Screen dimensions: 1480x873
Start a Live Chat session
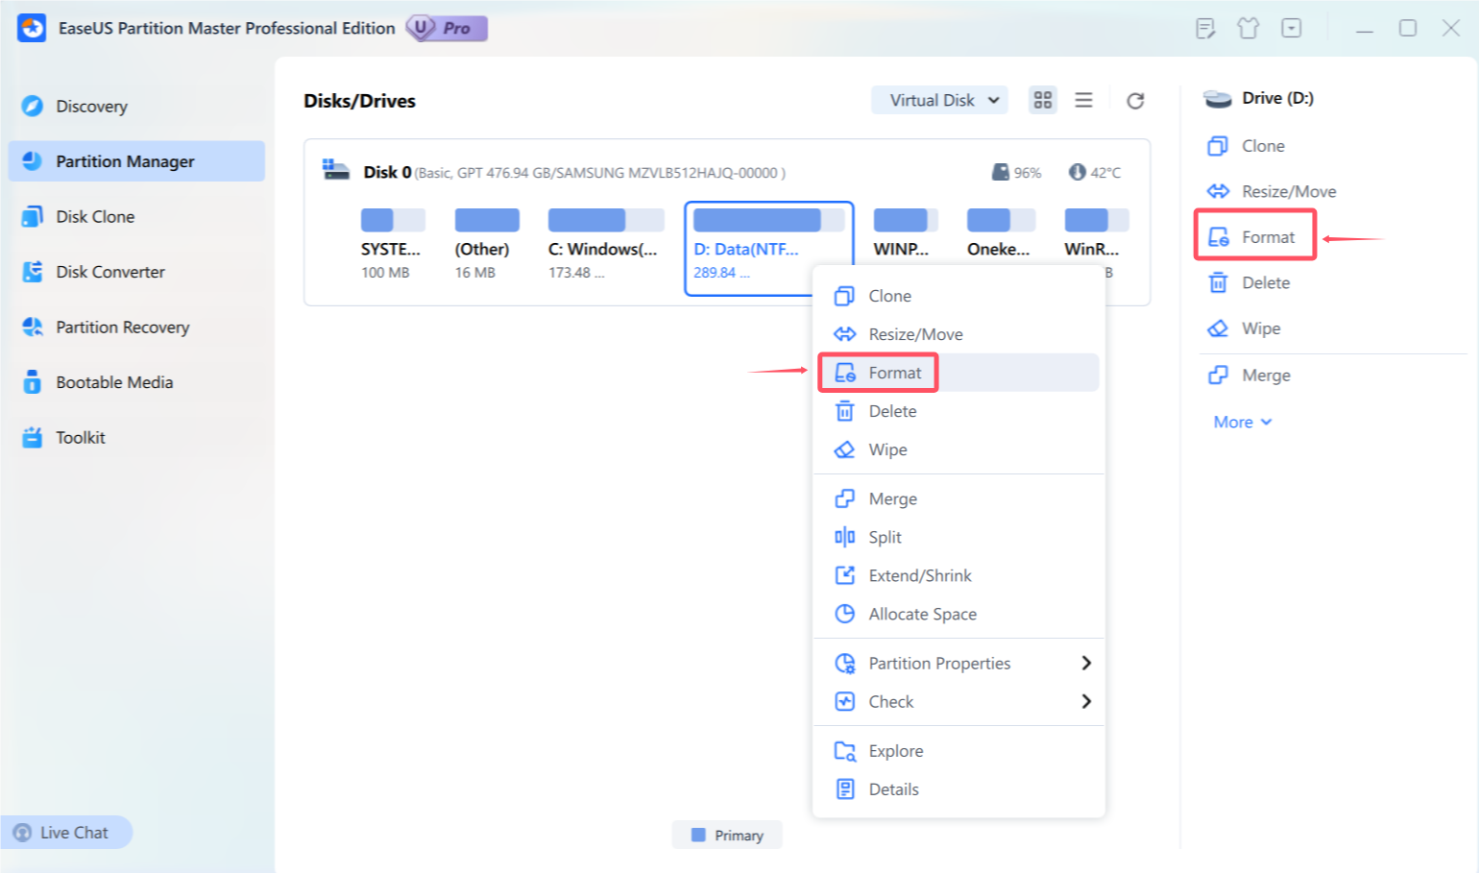coord(65,833)
